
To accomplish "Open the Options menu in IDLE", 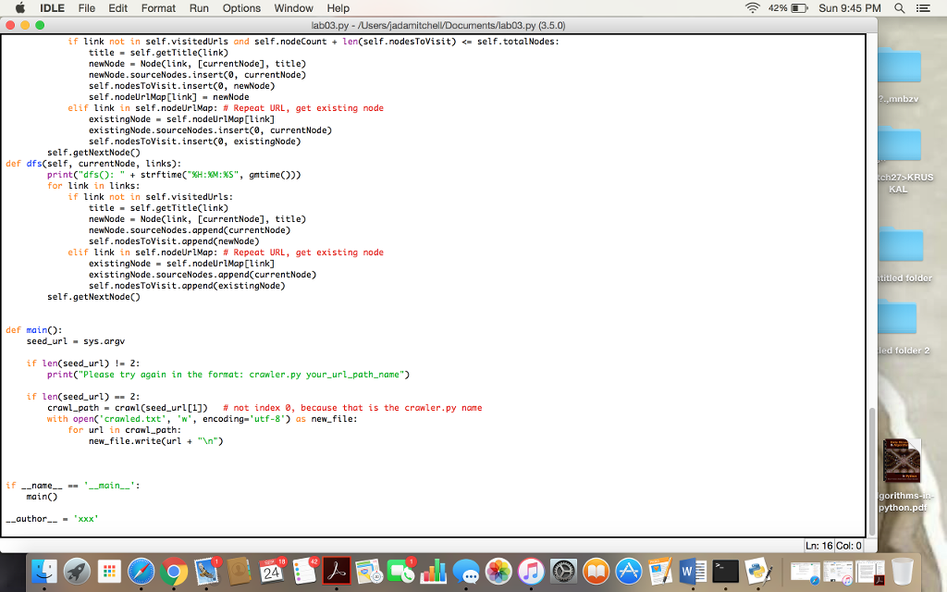I will click(x=241, y=8).
